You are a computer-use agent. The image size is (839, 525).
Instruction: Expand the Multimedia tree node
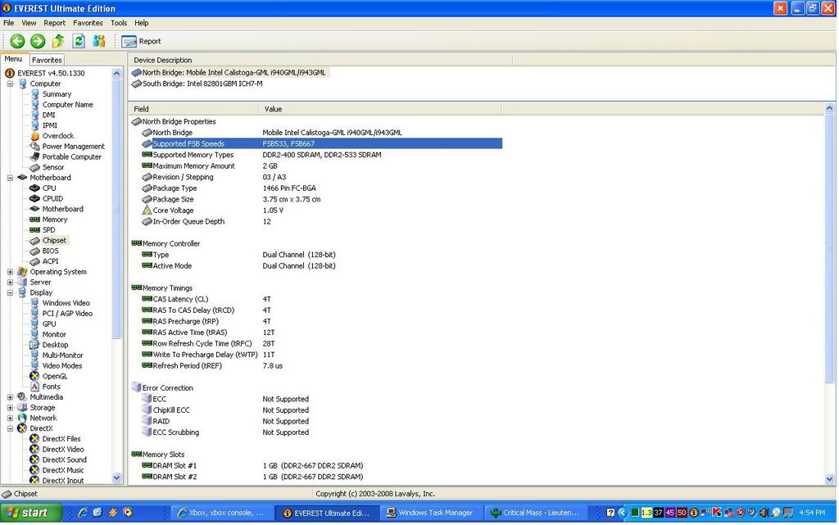coord(10,397)
